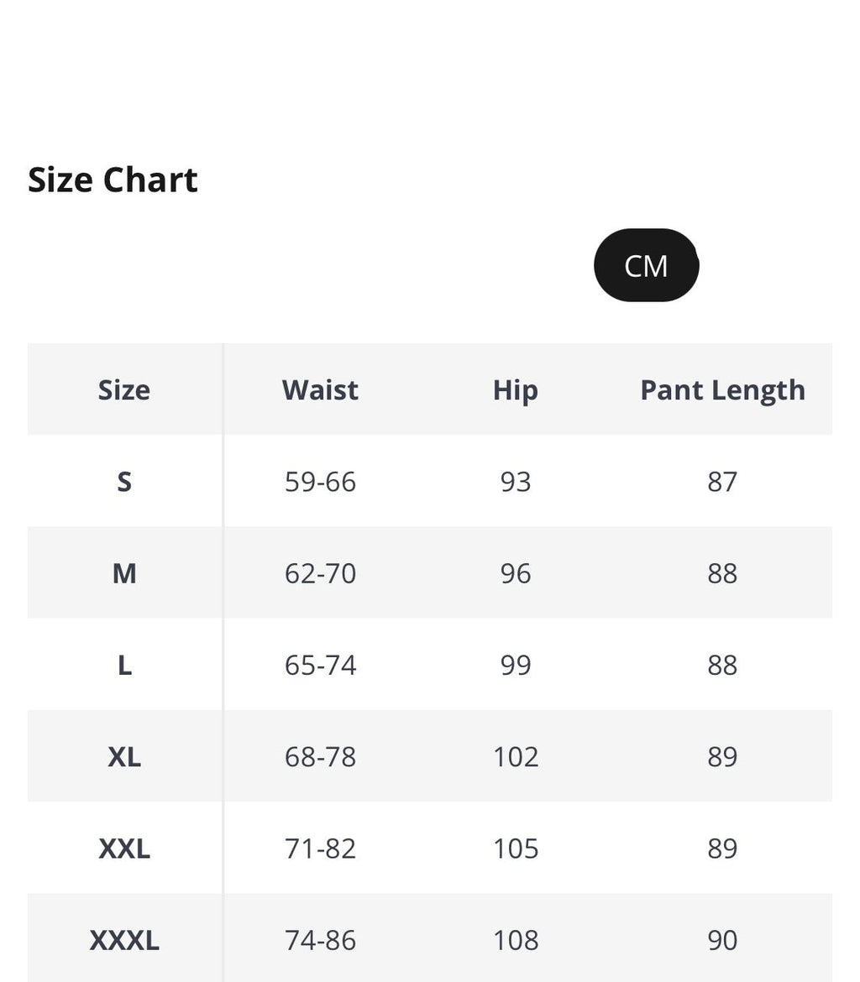Select the XXXL size row

[123, 938]
